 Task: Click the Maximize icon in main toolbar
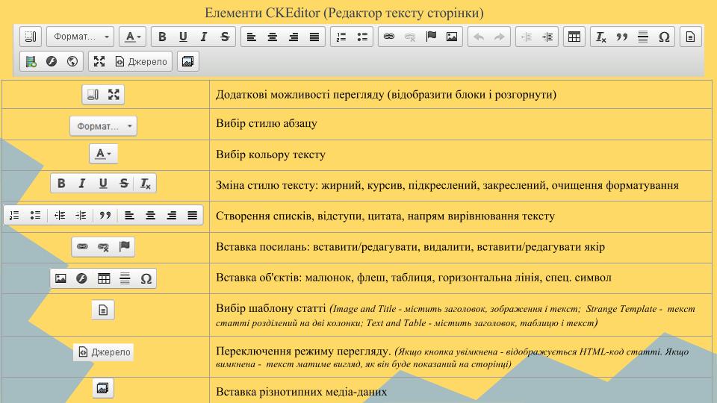(x=99, y=61)
